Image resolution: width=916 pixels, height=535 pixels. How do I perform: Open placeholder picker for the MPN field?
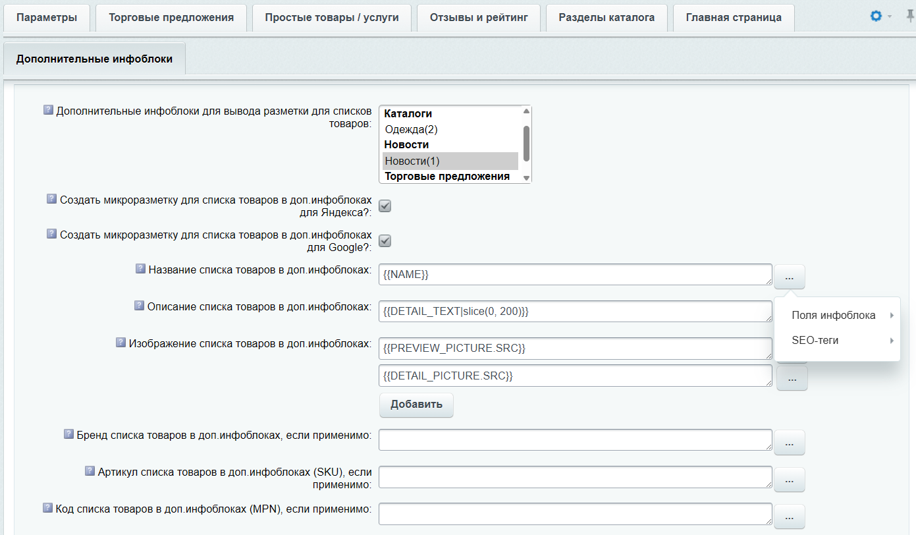point(790,517)
